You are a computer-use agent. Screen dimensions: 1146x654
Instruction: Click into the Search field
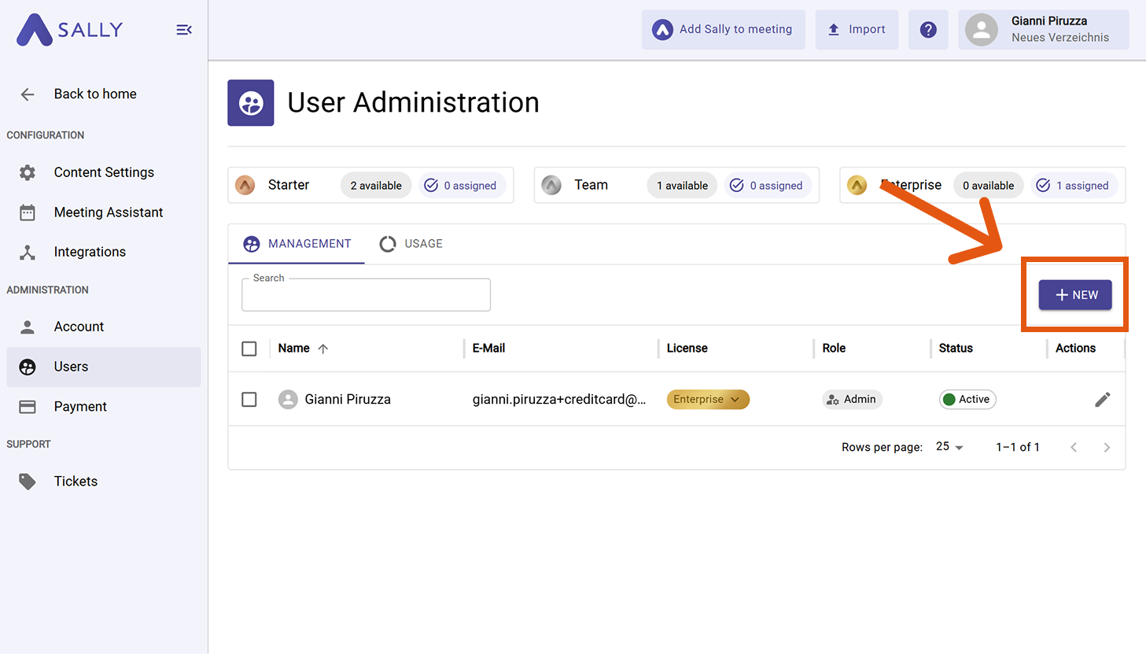coord(366,295)
